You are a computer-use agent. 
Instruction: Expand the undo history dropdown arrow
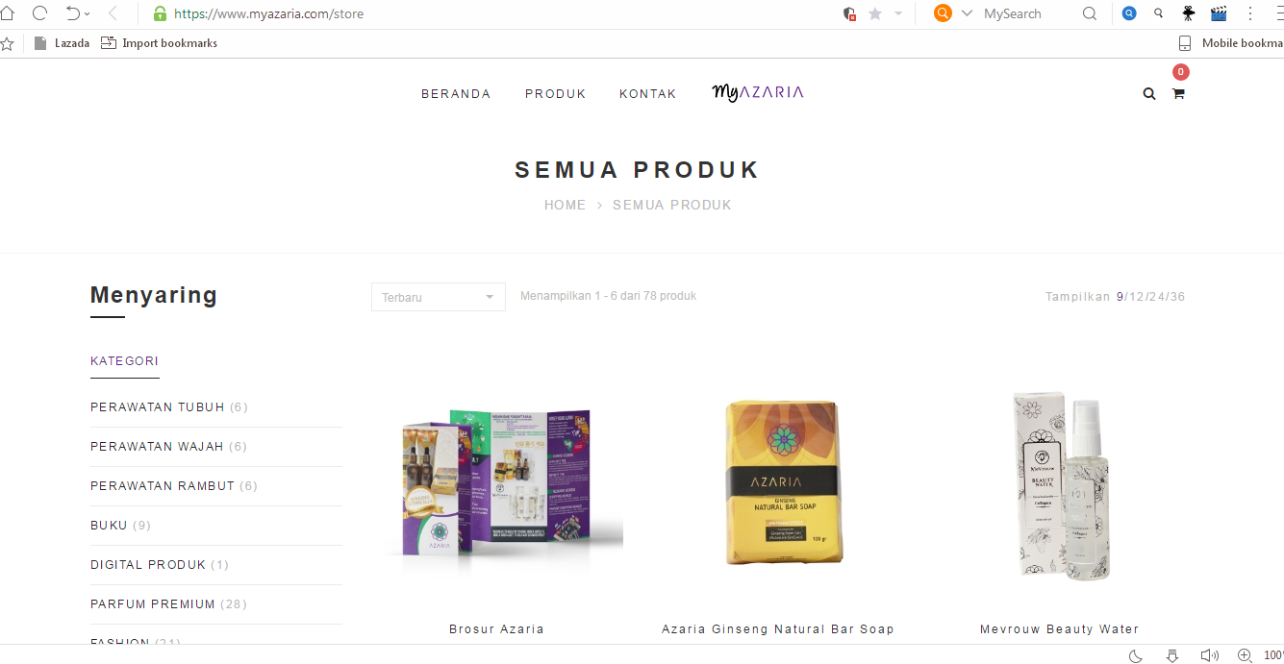[88, 13]
